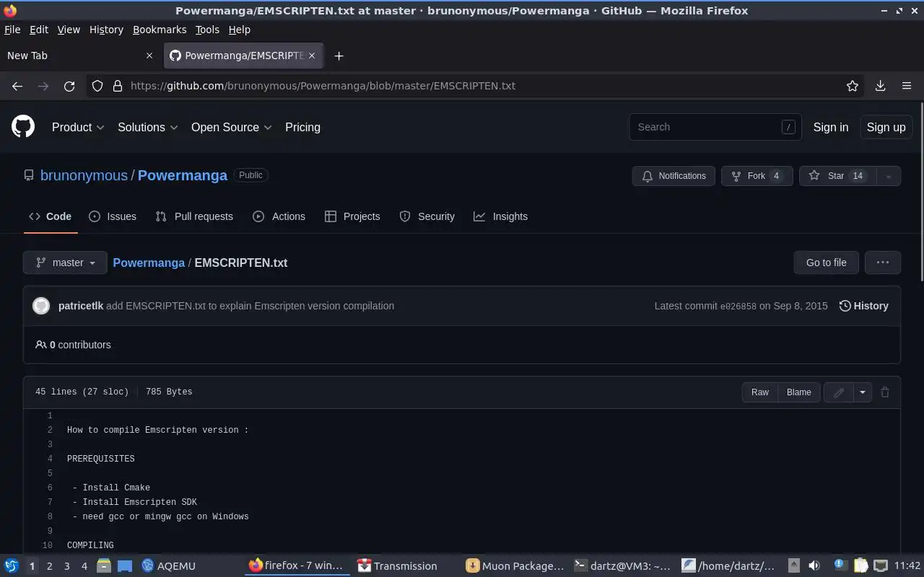Open the View menu
Viewport: 924px width, 577px height.
point(69,30)
